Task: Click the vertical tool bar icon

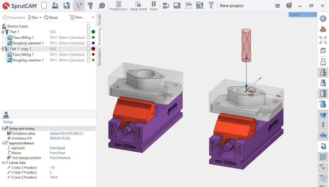Action: click(x=323, y=125)
